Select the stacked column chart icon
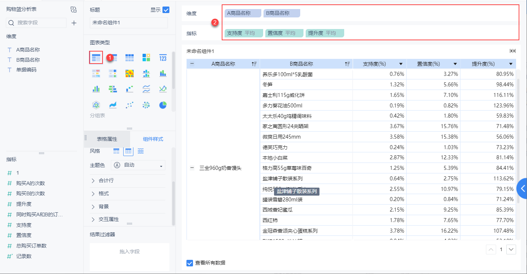Viewport: 527px width, 274px height. 163,74
